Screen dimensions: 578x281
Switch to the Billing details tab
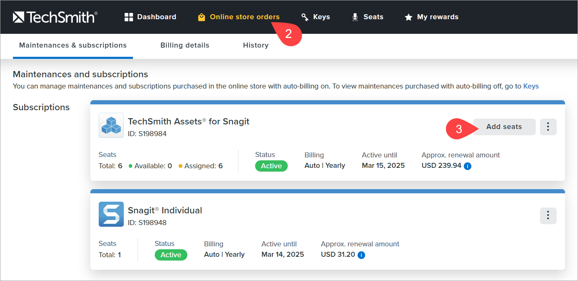(185, 45)
